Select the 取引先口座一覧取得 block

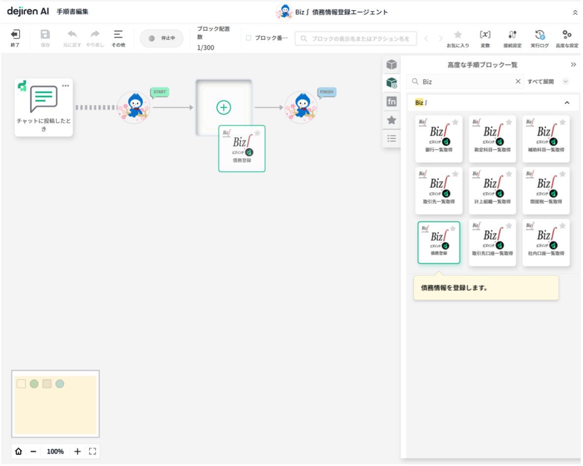pos(492,243)
